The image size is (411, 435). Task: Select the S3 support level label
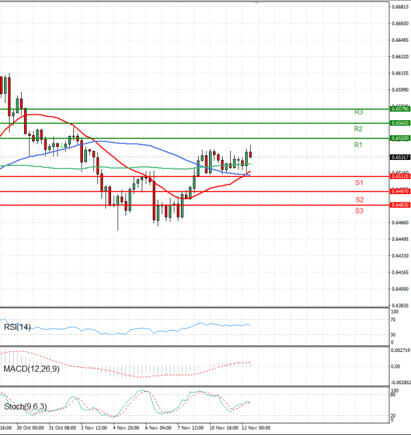[x=359, y=211]
